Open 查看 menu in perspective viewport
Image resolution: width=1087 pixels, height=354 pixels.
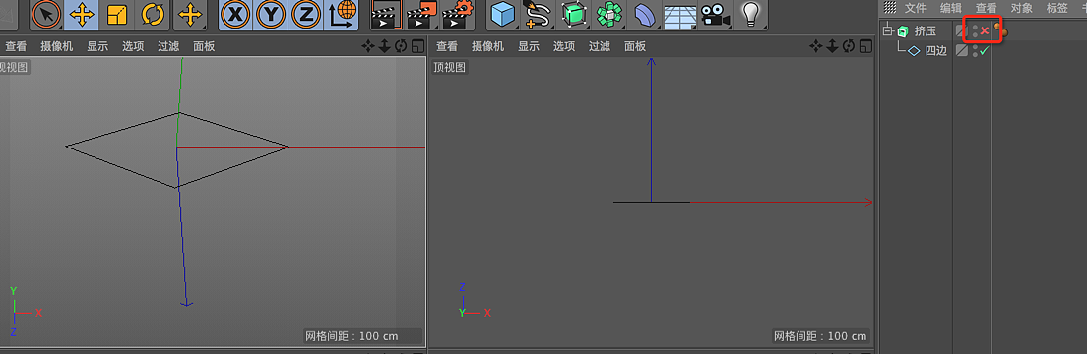[16, 46]
